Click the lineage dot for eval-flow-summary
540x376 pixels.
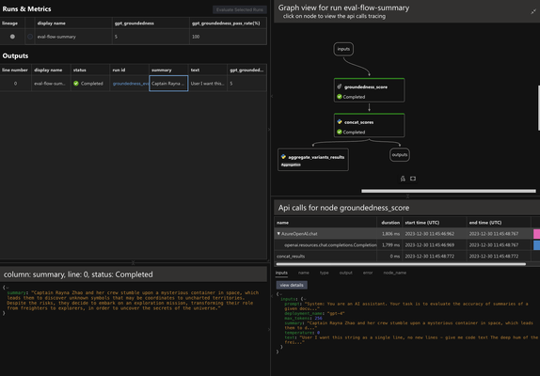tap(12, 37)
